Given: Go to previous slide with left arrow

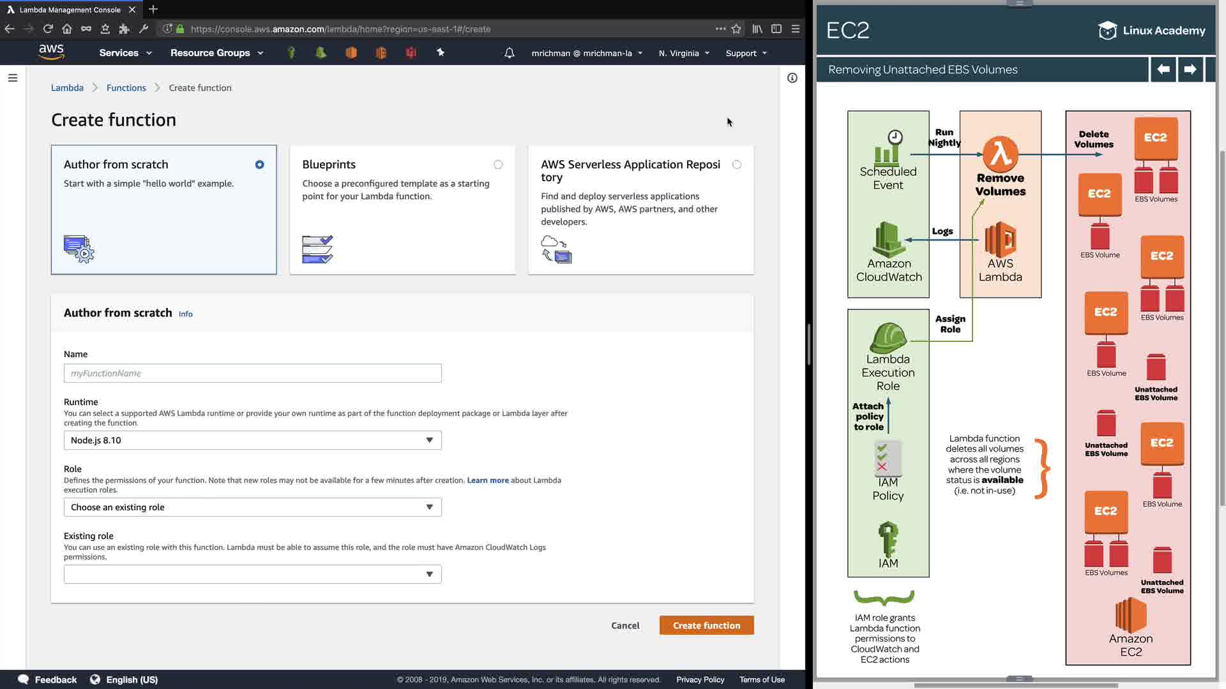Looking at the screenshot, I should [1163, 69].
